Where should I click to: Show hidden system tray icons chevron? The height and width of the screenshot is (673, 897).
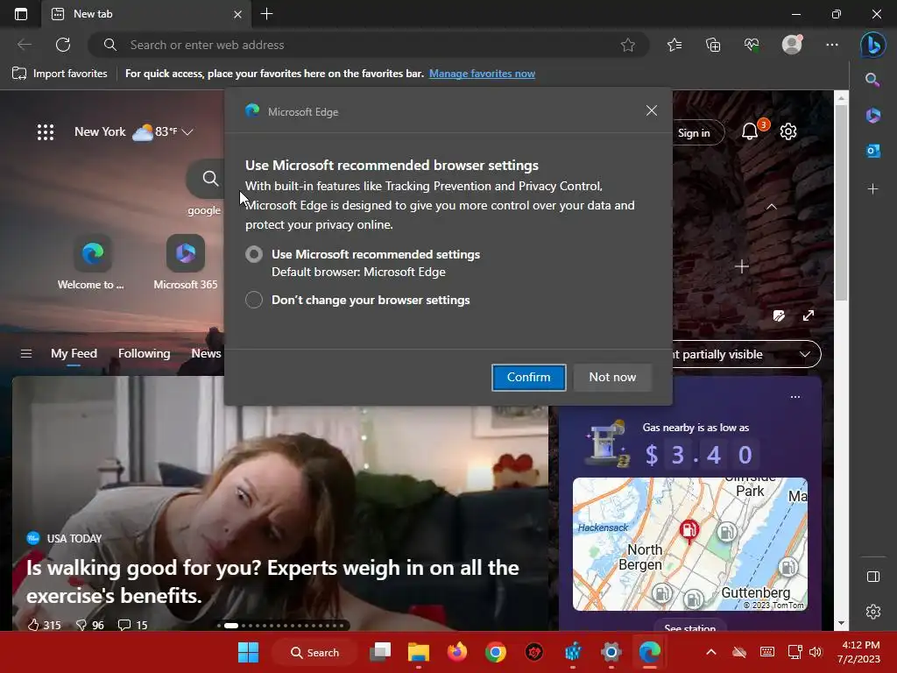[x=711, y=652]
